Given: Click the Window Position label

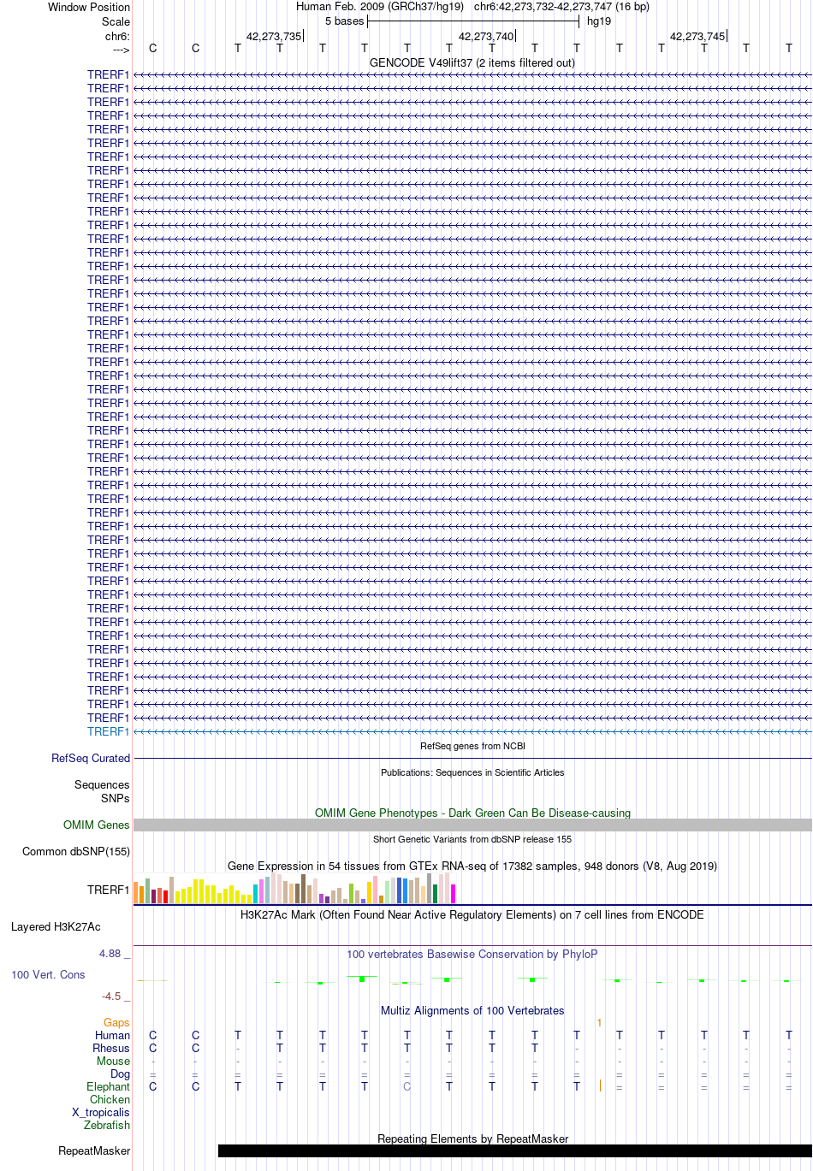Looking at the screenshot, I should [89, 7].
